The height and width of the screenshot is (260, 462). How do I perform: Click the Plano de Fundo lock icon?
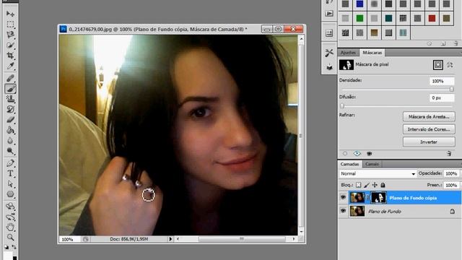point(452,212)
